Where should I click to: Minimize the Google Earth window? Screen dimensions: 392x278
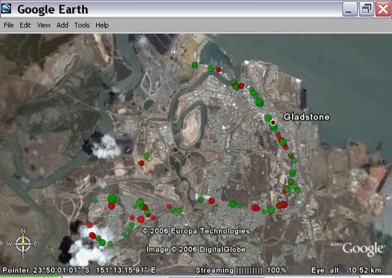pos(350,9)
